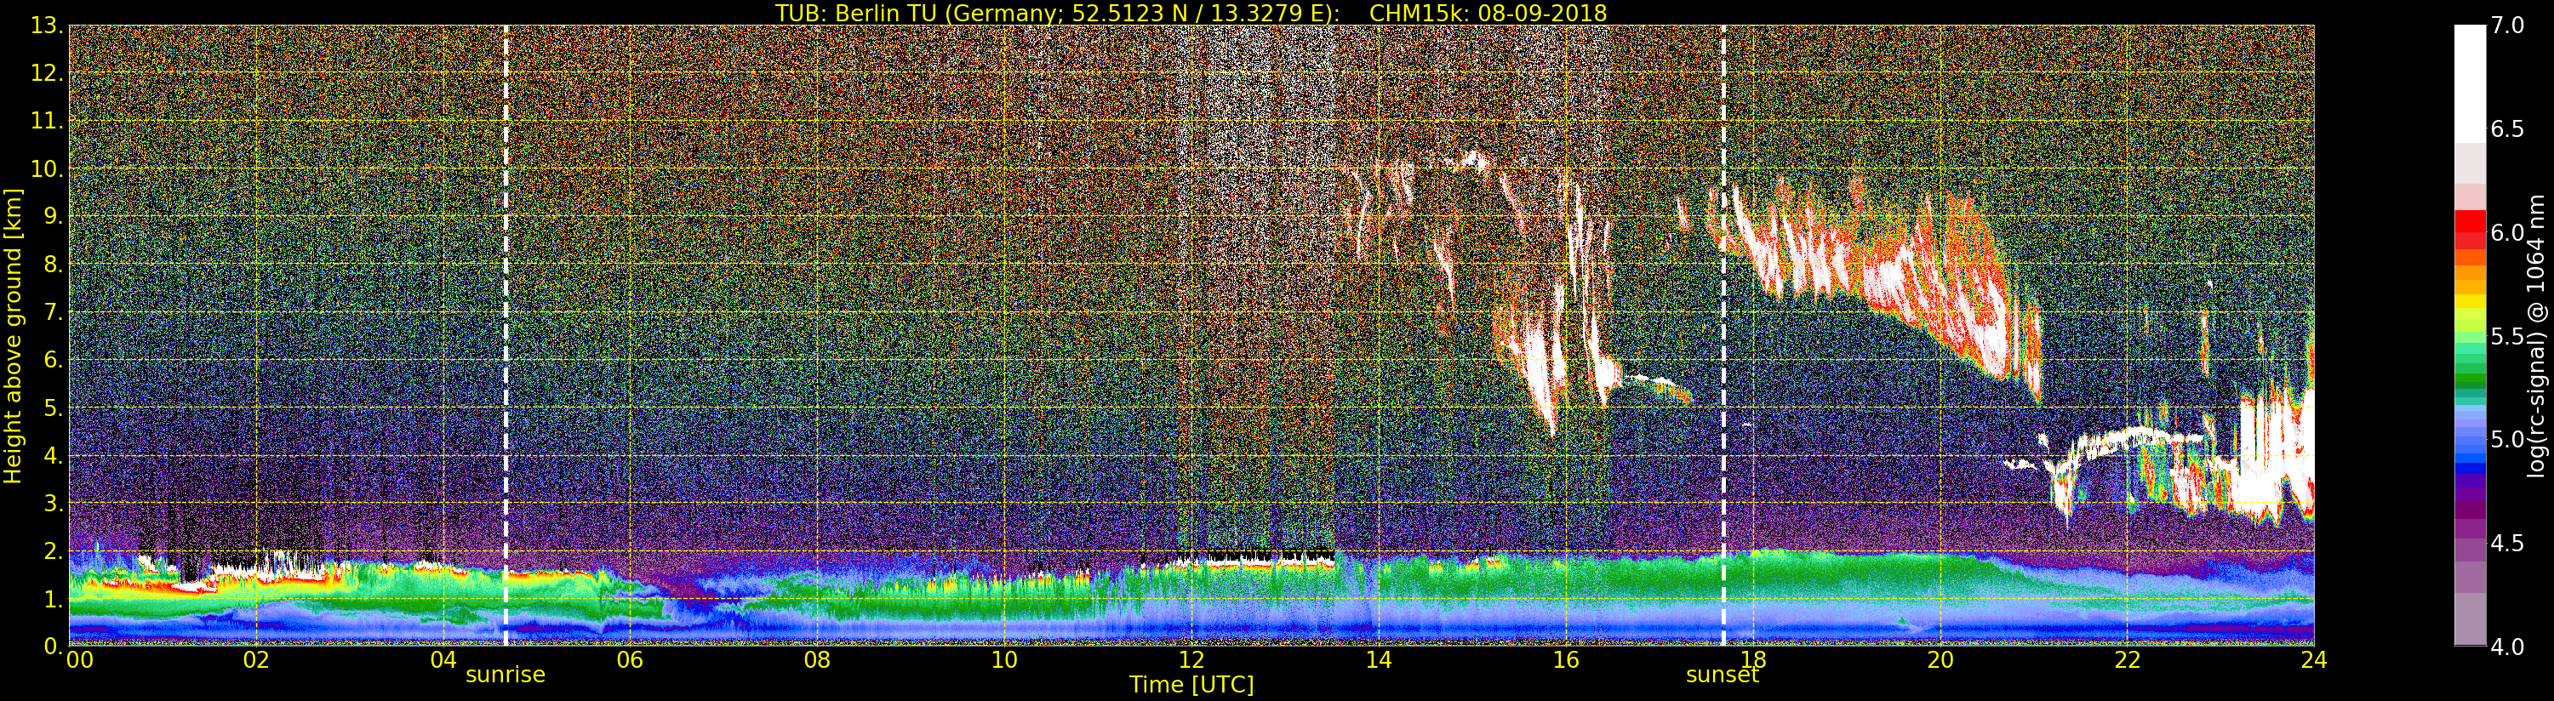Screen dimensions: 2554x701
Task: Click the time axis tick '22'
Action: coord(2128,659)
